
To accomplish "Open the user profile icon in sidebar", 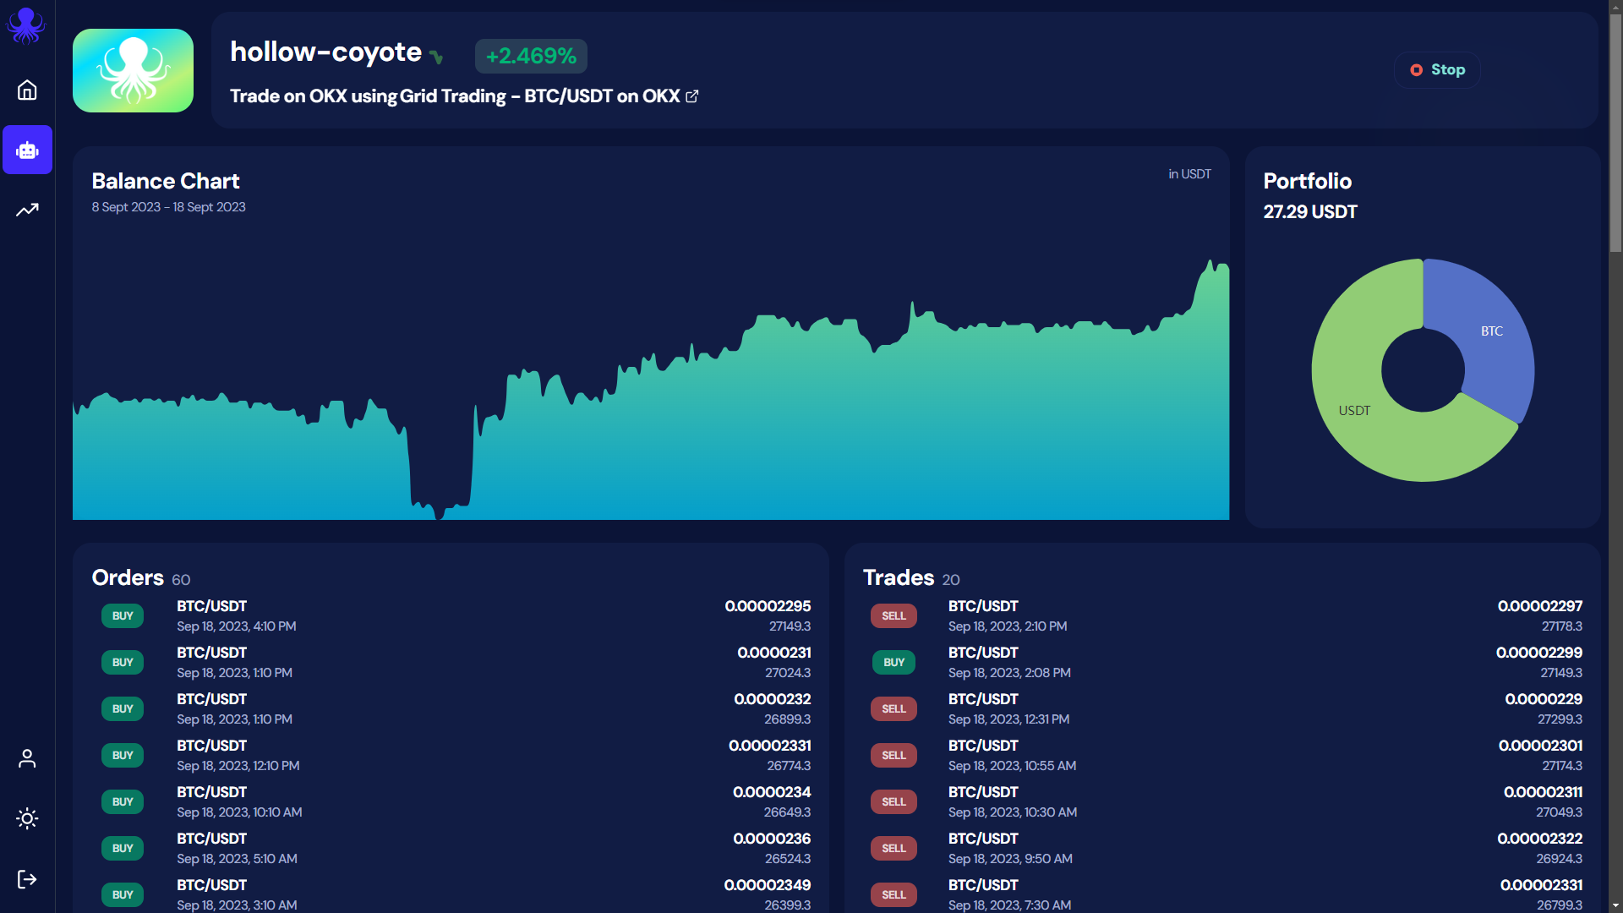I will [x=27, y=758].
